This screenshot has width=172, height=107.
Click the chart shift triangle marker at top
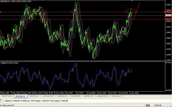(x=132, y=1)
